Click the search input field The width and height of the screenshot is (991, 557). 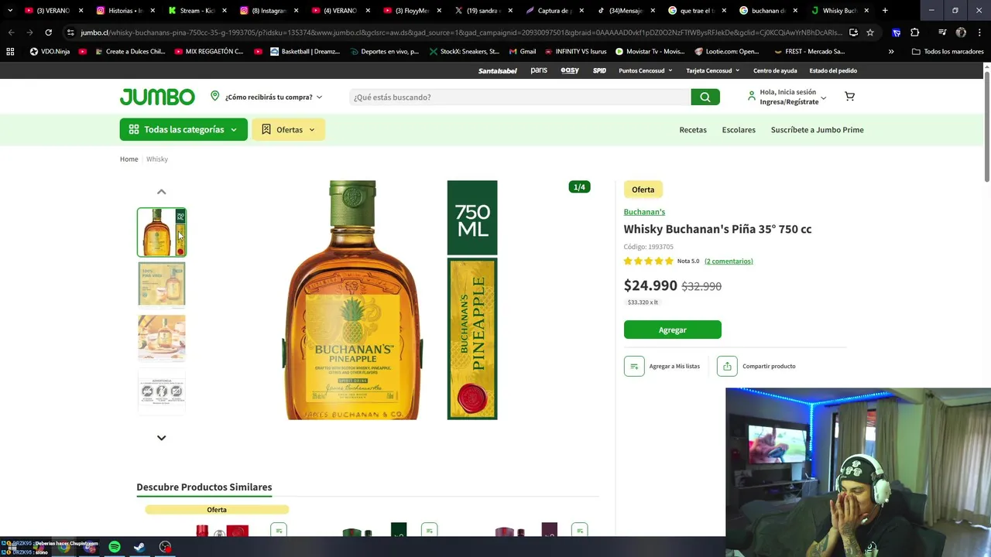[520, 97]
